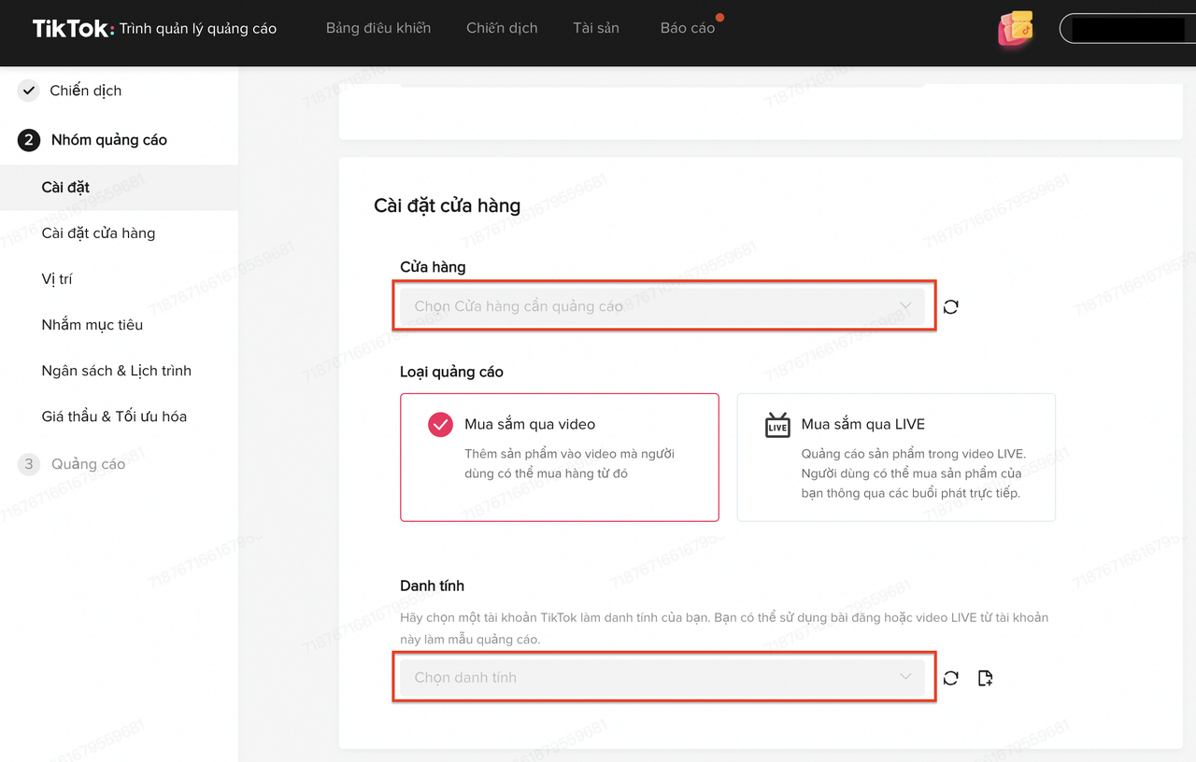
Task: Create new identity with the add-file icon
Action: click(x=985, y=678)
